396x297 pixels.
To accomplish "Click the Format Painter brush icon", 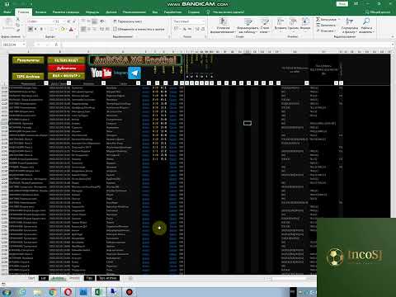I will tap(18, 31).
